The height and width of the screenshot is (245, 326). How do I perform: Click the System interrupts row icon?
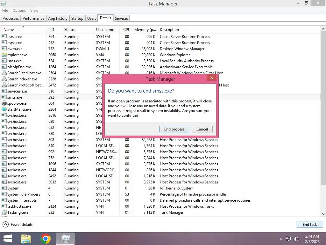click(4, 200)
